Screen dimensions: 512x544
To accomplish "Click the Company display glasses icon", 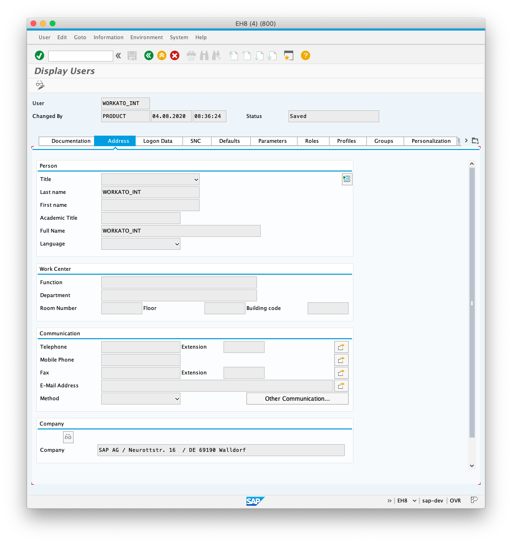I will [x=68, y=437].
